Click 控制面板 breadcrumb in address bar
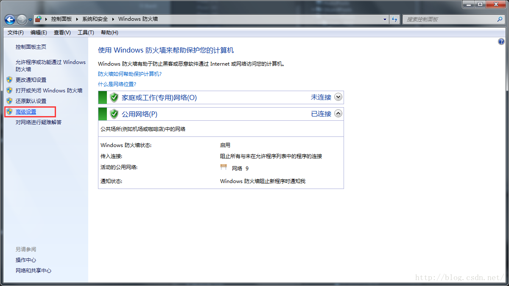 (x=62, y=19)
